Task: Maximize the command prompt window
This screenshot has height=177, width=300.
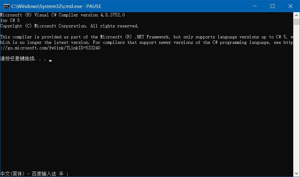Action: pyautogui.click(x=272, y=6)
